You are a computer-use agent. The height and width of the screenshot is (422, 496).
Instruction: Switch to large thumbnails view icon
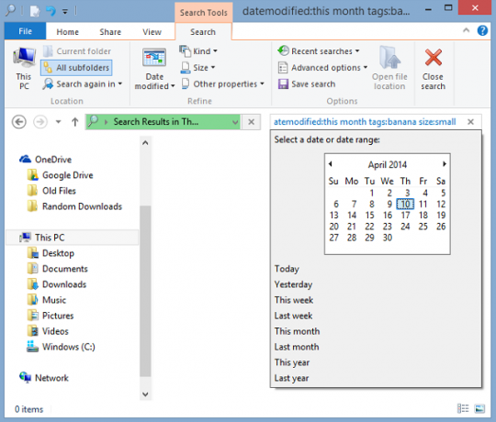(x=479, y=409)
